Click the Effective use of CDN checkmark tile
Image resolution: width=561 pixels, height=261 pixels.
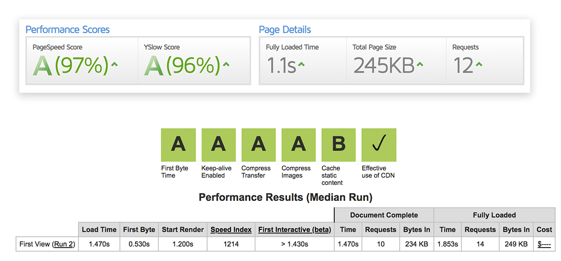pyautogui.click(x=379, y=144)
